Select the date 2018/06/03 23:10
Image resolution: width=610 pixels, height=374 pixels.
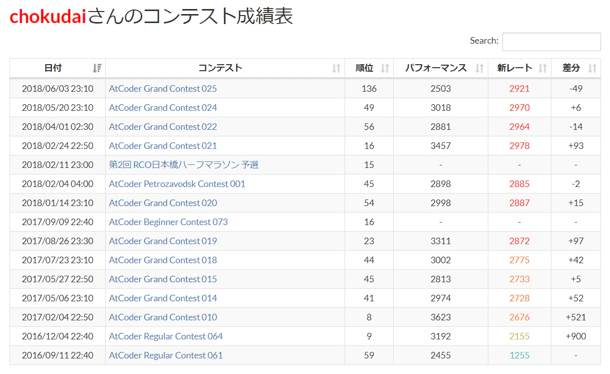[x=58, y=89]
